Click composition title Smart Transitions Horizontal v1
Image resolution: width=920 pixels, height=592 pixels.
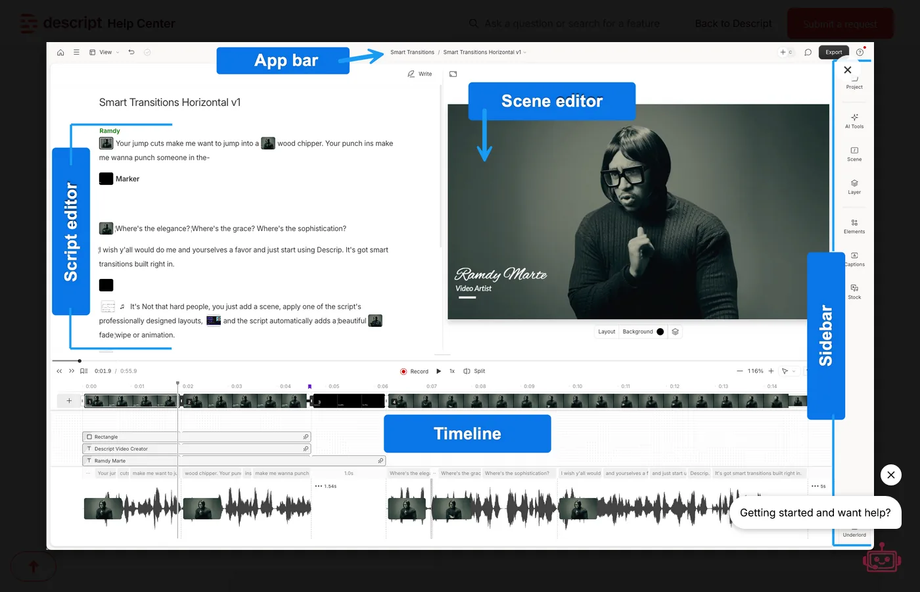[170, 103]
